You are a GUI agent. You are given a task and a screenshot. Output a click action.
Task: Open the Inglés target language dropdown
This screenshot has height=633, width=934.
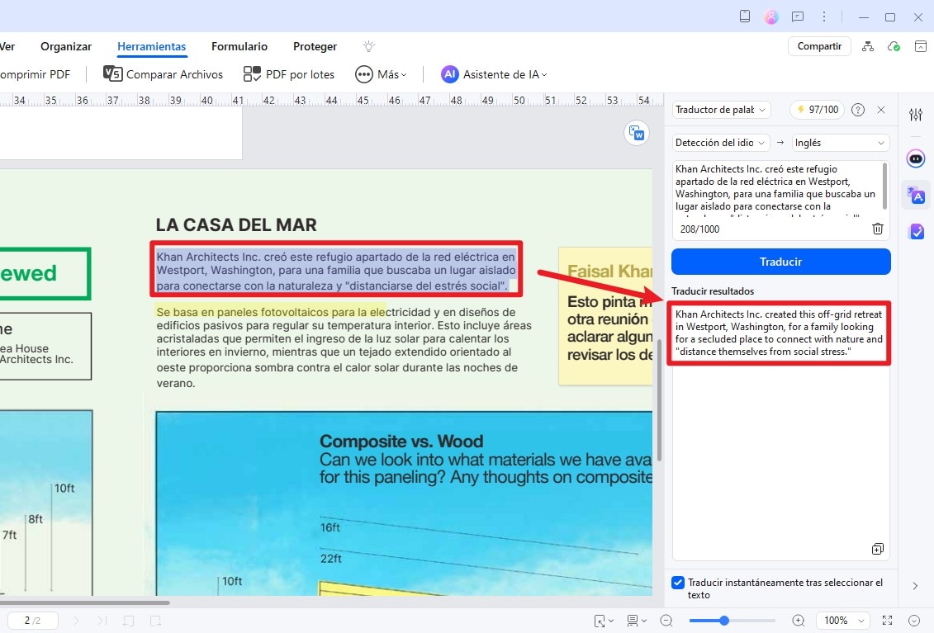click(x=840, y=143)
